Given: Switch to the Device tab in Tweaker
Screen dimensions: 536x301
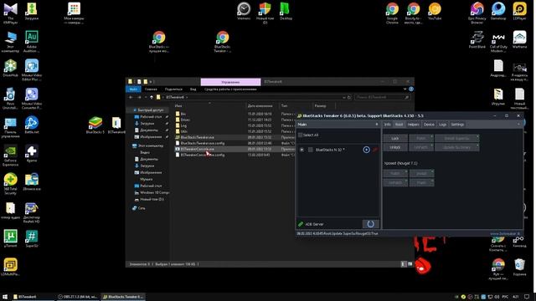Looking at the screenshot, I should [429, 125].
